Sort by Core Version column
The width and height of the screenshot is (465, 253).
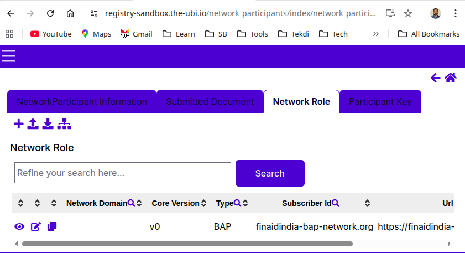(x=203, y=203)
